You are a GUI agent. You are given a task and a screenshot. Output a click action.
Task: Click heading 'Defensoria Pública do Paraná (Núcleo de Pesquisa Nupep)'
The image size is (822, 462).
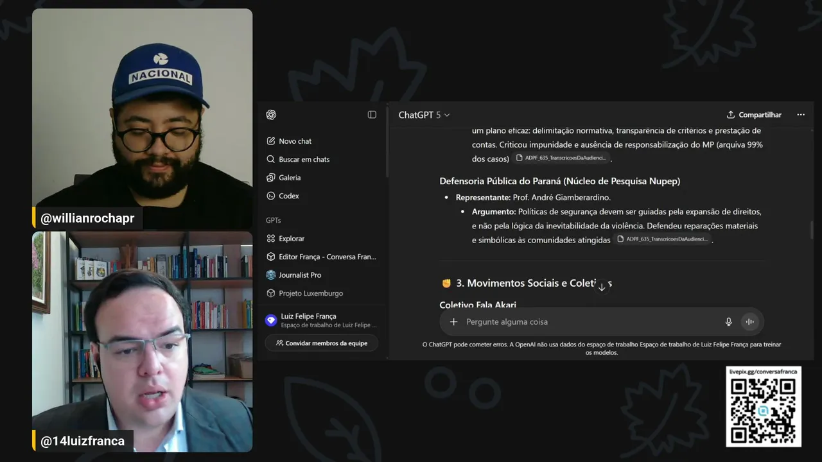(560, 181)
